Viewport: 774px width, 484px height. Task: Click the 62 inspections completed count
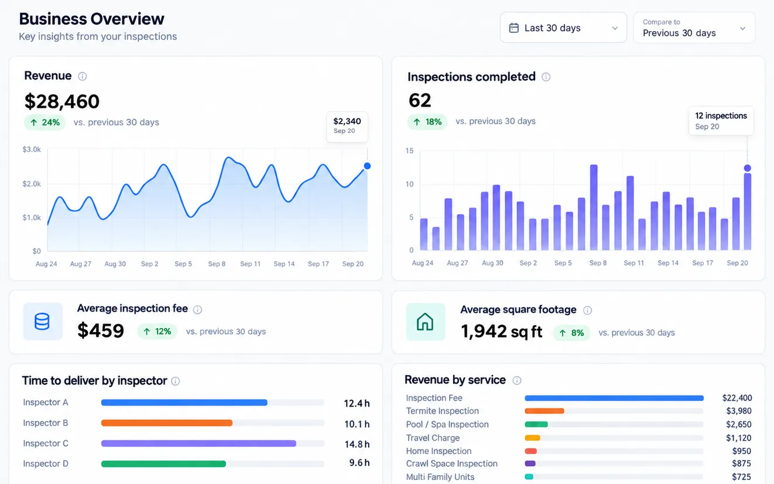coord(420,100)
